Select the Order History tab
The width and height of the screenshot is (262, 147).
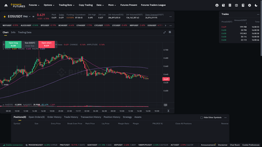pos(54,117)
